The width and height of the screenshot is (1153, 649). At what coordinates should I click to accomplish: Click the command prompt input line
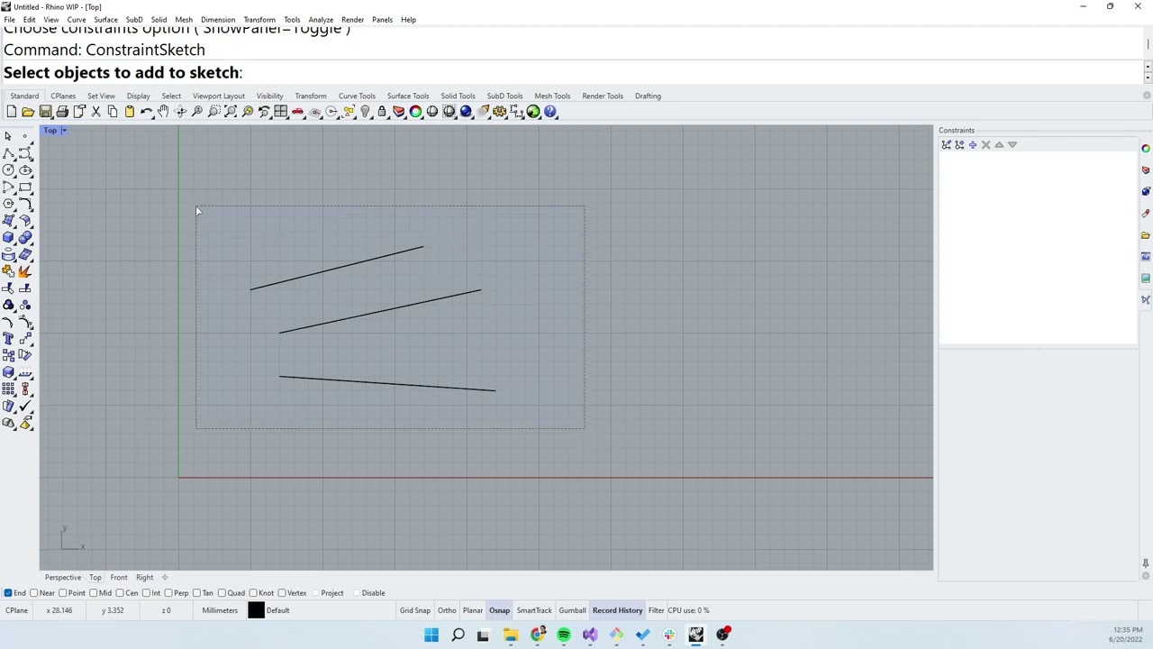click(x=573, y=73)
